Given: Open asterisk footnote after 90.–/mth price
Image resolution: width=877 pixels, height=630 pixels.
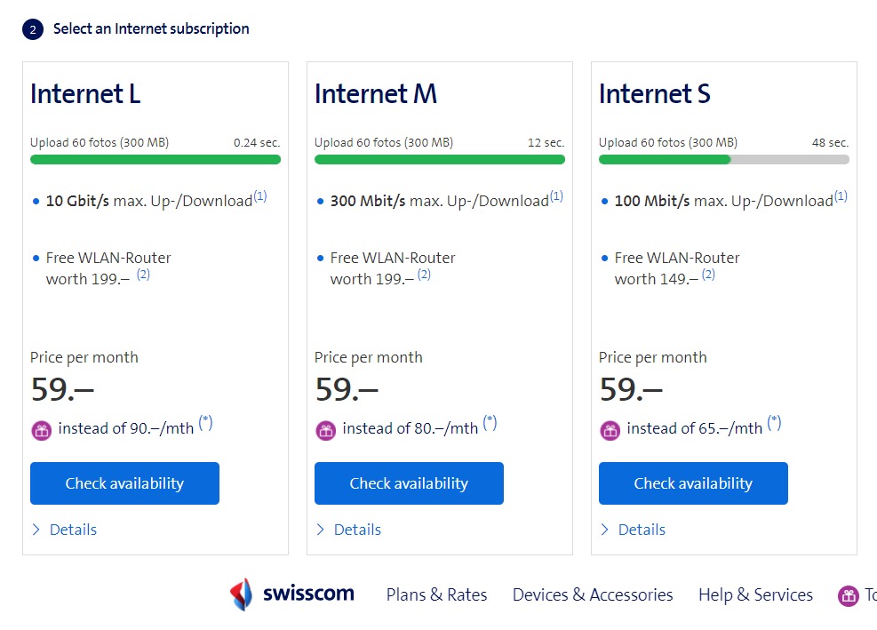Looking at the screenshot, I should coord(205,423).
